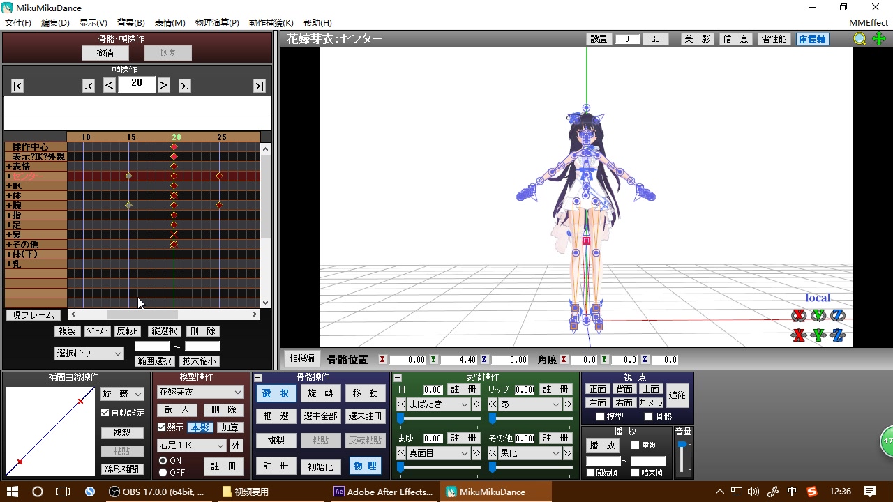Click the 線形補間 linear interpolation button
This screenshot has height=502, width=893.
(122, 469)
